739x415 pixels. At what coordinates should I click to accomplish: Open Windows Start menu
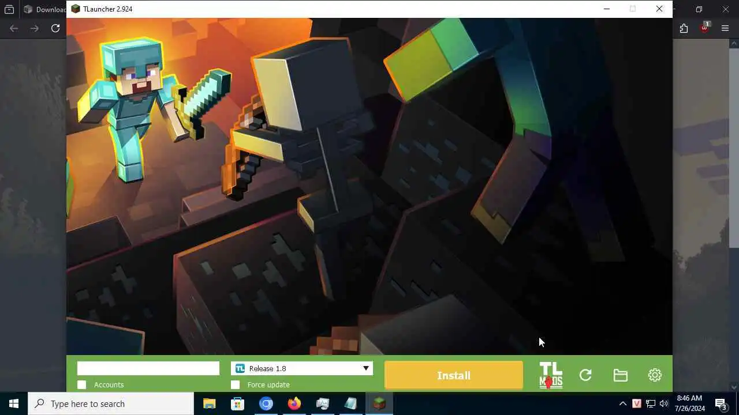(14, 403)
